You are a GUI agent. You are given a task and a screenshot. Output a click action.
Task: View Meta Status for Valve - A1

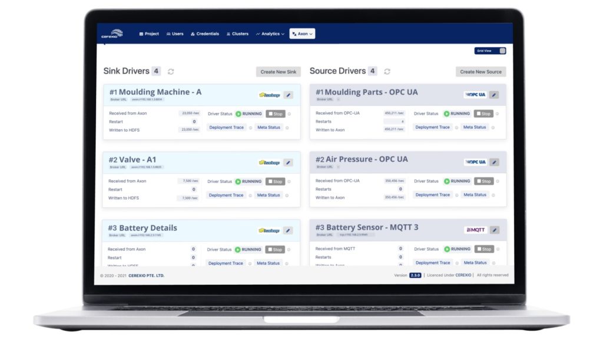(x=269, y=195)
